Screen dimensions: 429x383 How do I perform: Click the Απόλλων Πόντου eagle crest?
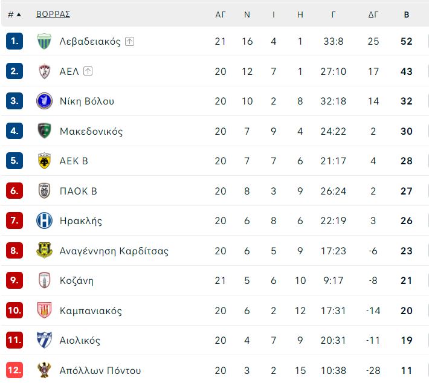(44, 370)
